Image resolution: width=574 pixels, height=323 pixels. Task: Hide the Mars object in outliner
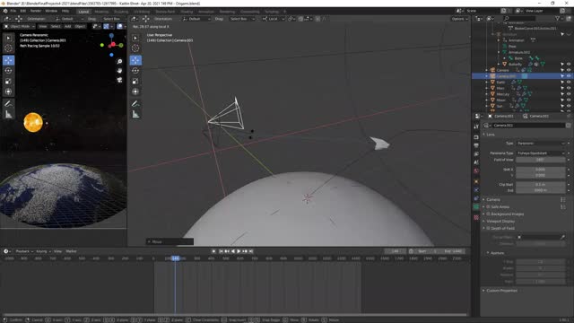pyautogui.click(x=569, y=88)
